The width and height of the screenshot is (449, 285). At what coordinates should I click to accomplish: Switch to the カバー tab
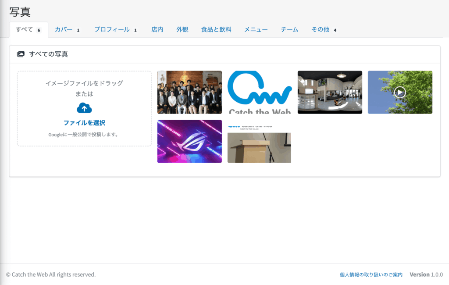click(64, 30)
